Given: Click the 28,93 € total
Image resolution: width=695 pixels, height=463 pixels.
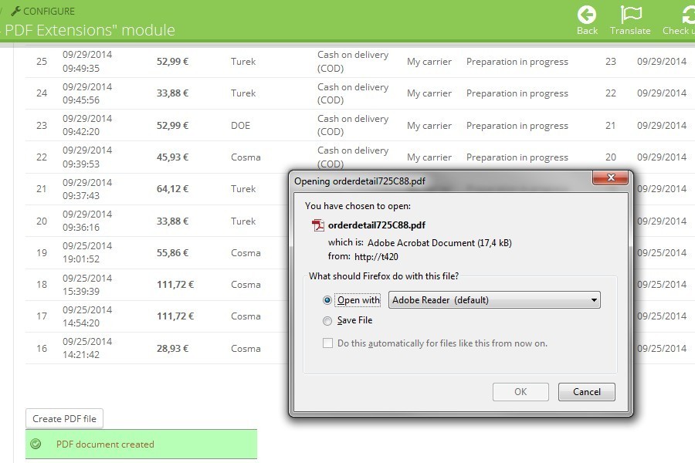Looking at the screenshot, I should pyautogui.click(x=172, y=349).
